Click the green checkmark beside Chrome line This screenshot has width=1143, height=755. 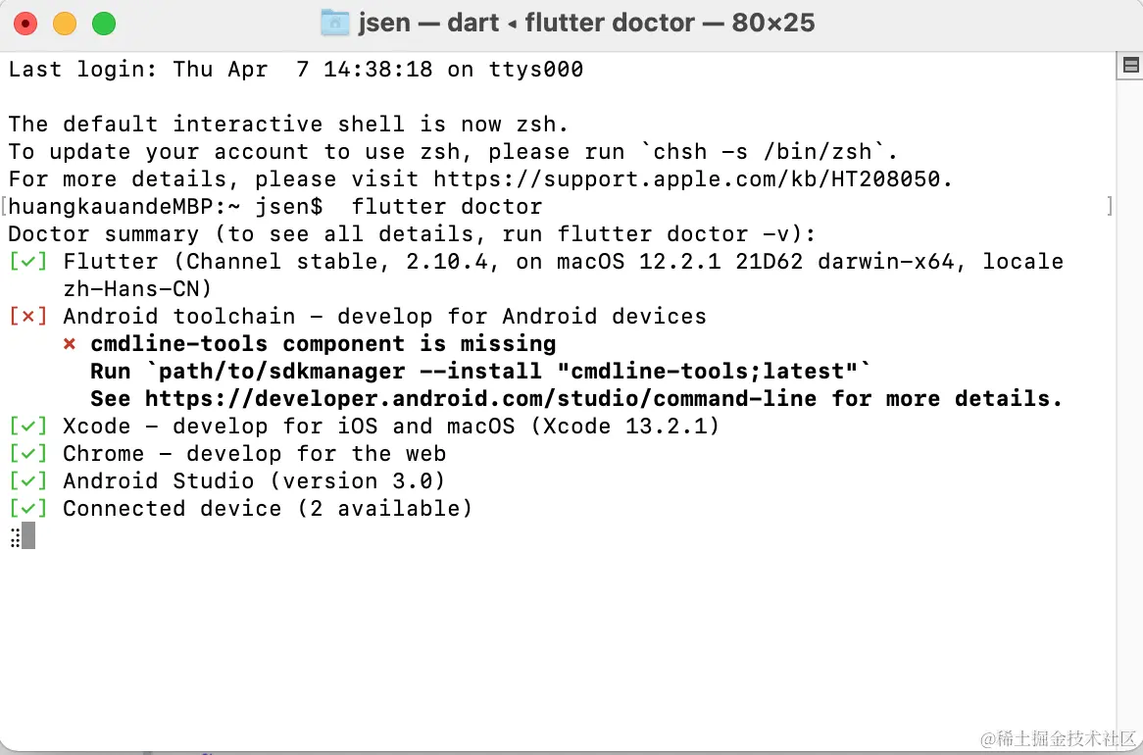(27, 454)
